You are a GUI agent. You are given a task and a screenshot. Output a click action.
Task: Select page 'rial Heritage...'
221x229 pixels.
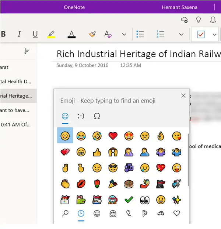(18, 96)
